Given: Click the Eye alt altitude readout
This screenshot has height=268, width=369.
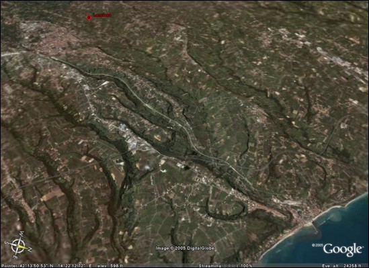Looking at the screenshot, I should (x=341, y=266).
